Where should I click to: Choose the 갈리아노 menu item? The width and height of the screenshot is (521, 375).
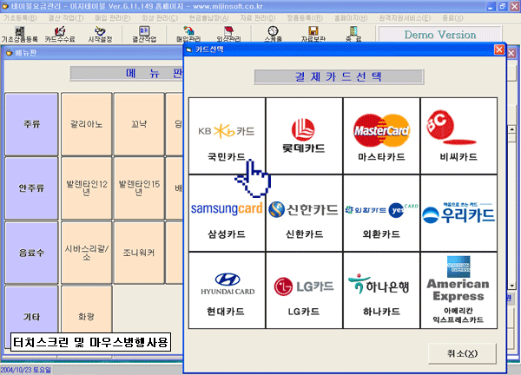(86, 124)
